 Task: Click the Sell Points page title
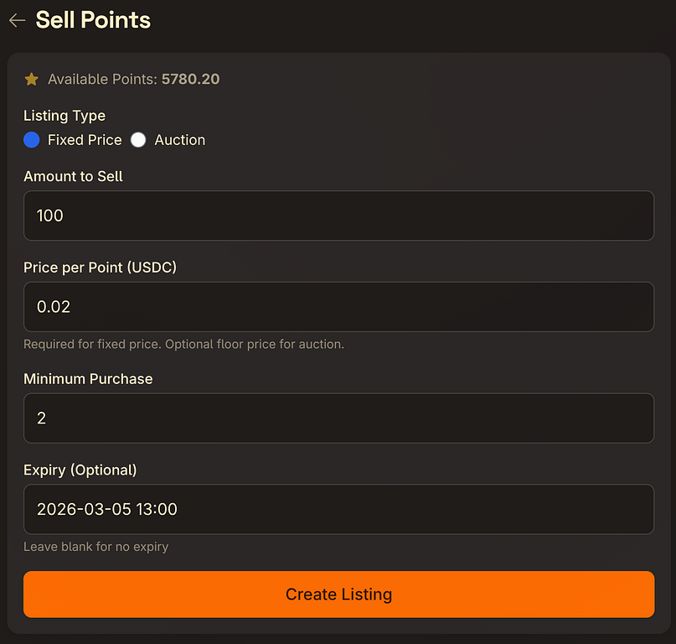tap(93, 21)
